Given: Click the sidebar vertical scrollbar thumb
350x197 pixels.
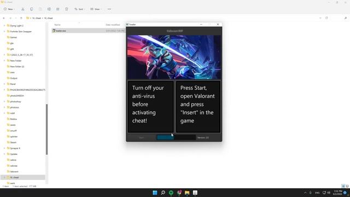Looking at the screenshot, I should [46, 129].
